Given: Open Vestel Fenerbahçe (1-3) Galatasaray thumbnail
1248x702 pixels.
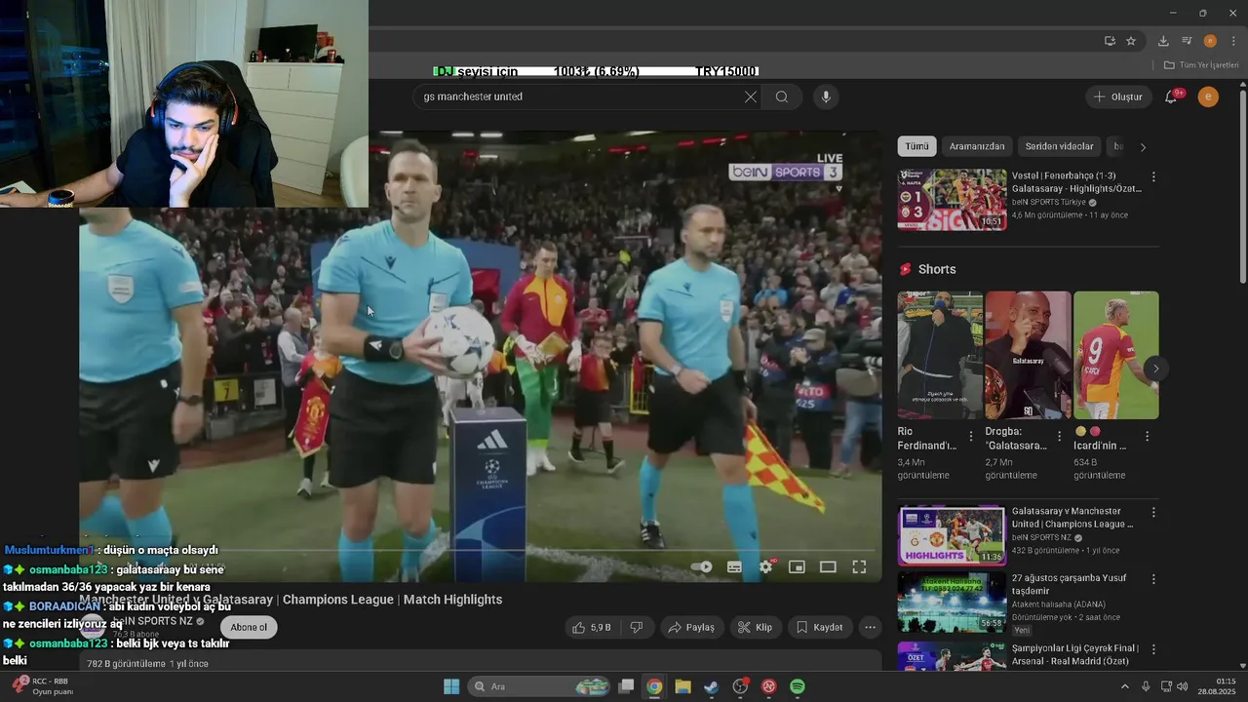Looking at the screenshot, I should pyautogui.click(x=952, y=200).
